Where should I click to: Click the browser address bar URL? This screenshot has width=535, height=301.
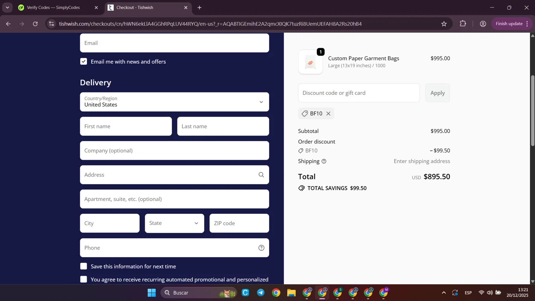[210, 24]
